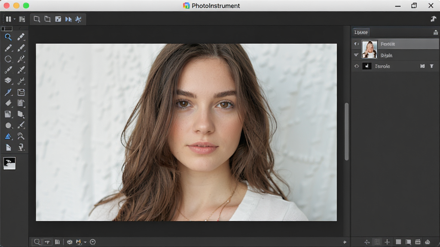Click the vertical canvas scrollbar
Screen dimensions: 440x247
(x=347, y=132)
